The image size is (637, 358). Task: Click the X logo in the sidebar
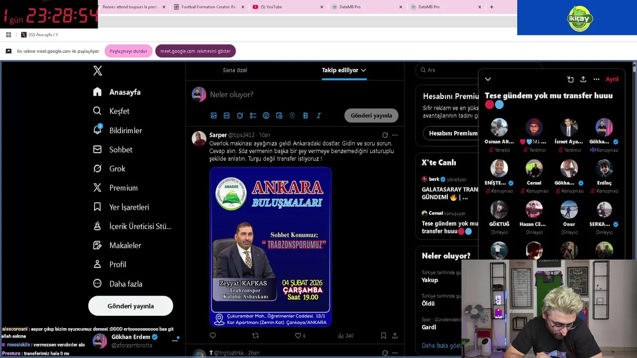tap(98, 71)
